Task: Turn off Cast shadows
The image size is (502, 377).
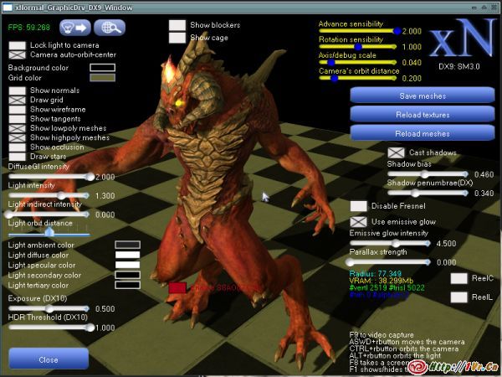Action: (x=397, y=153)
